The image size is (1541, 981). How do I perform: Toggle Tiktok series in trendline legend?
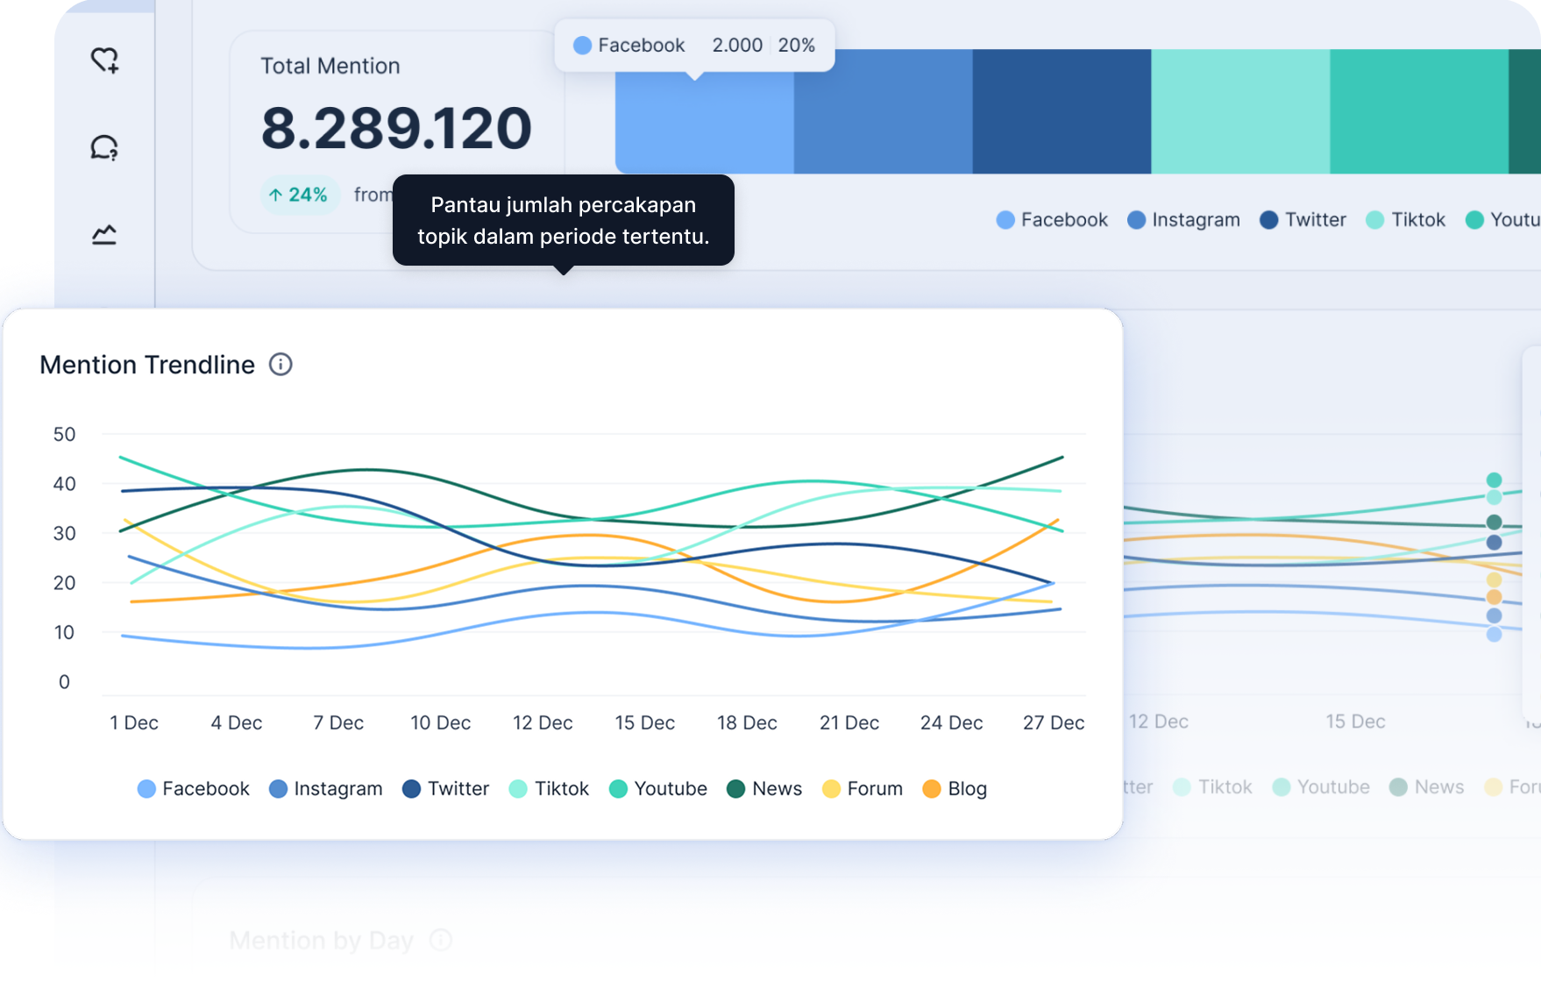[x=550, y=789]
